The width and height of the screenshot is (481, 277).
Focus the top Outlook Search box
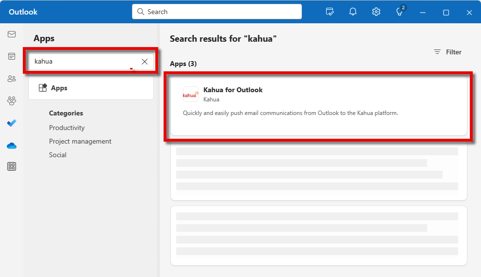tap(217, 12)
